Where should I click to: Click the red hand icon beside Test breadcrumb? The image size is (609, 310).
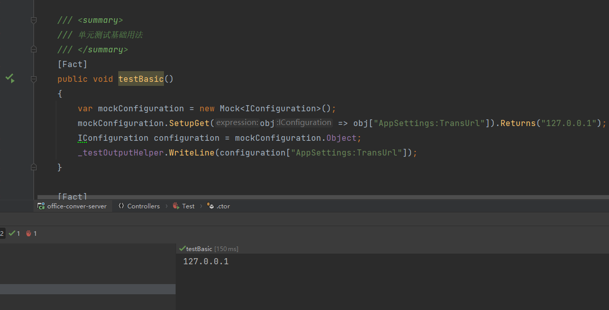click(x=176, y=206)
